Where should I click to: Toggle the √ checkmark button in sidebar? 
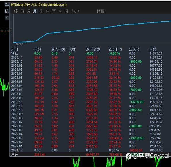coord(7,18)
